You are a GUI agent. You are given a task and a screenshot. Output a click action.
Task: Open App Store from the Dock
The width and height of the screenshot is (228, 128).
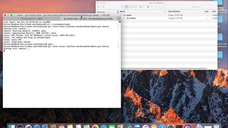[x=162, y=127]
